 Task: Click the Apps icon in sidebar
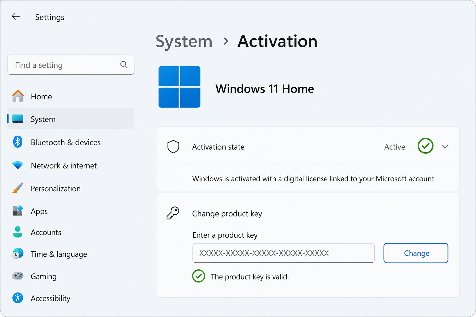18,211
